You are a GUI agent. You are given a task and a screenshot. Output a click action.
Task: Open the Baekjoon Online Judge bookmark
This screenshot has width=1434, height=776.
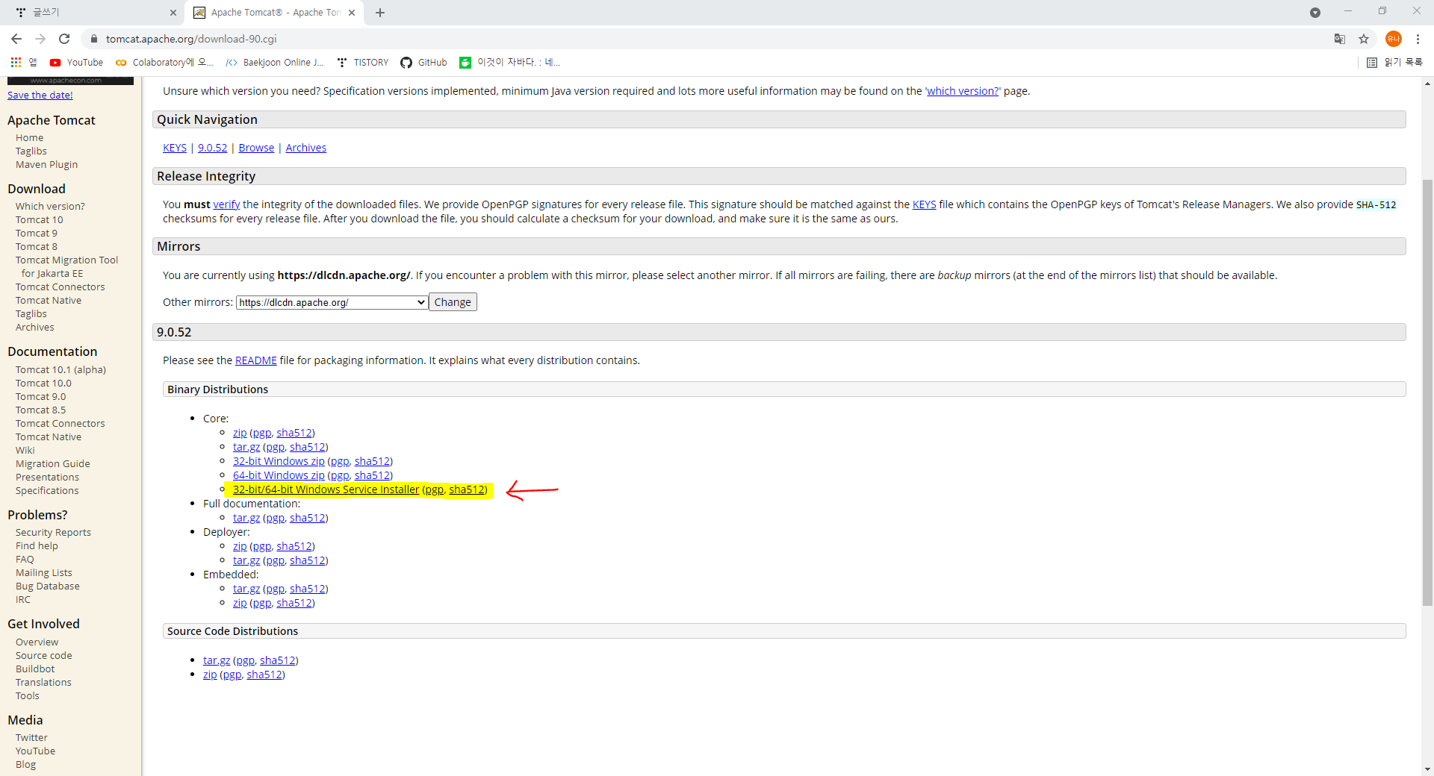tap(275, 63)
